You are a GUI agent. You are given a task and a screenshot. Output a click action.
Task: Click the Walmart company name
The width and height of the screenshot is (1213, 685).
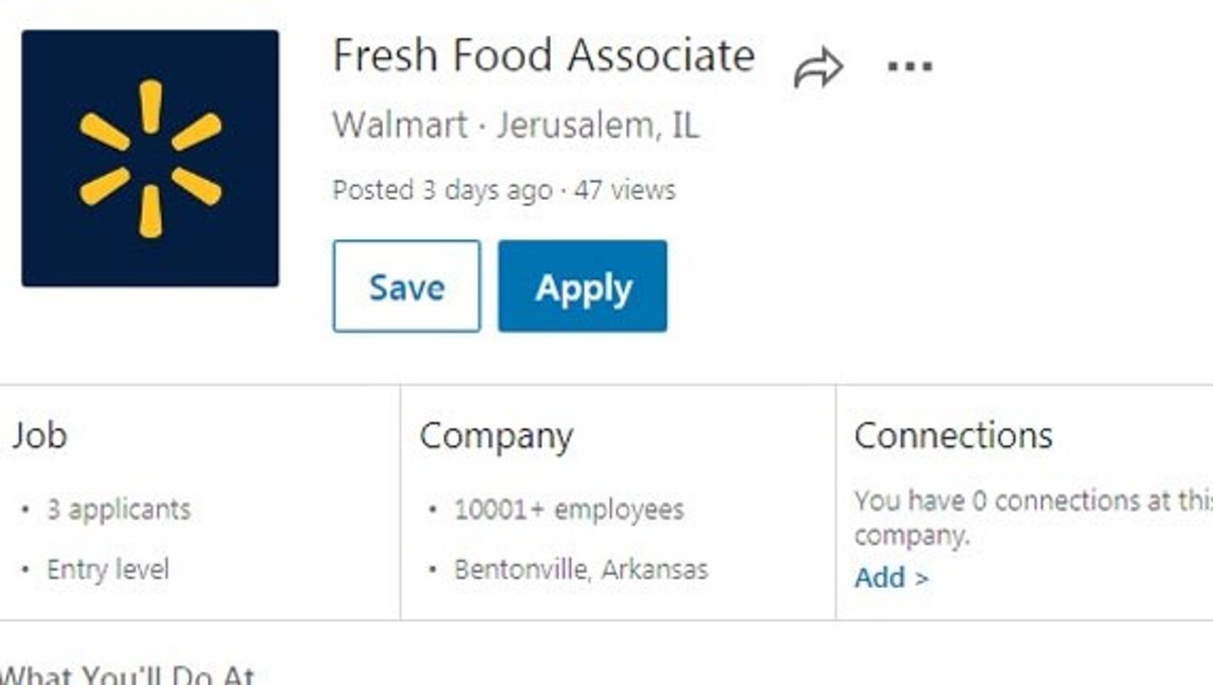tap(400, 126)
